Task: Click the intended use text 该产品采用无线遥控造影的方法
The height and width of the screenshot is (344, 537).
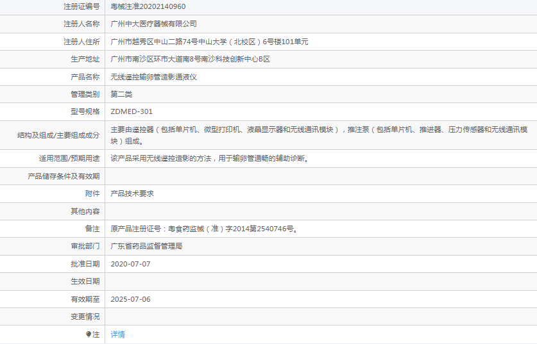Action: 210,158
